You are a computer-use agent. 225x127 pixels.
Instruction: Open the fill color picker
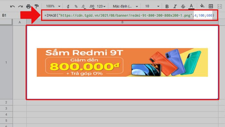click(202, 6)
